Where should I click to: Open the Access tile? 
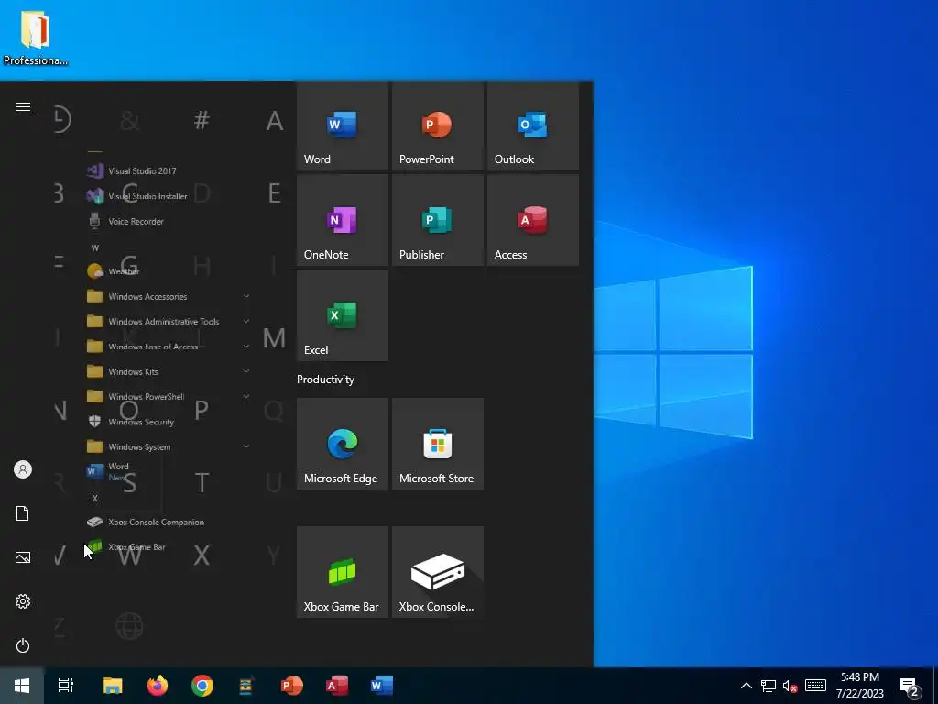click(532, 220)
